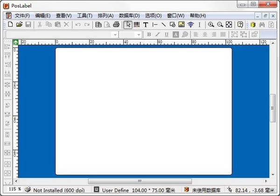This screenshot has height=196, width=280.
Task: Cut the selected object
Action: click(x=40, y=24)
